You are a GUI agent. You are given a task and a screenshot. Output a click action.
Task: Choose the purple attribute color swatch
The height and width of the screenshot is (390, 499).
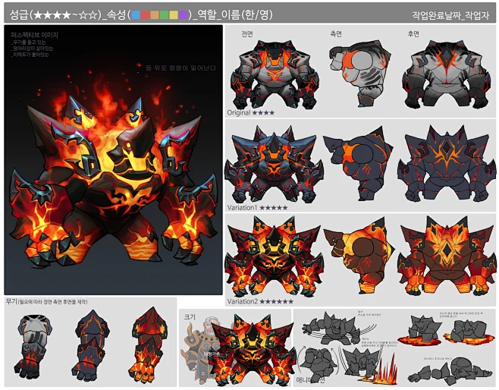coord(184,14)
